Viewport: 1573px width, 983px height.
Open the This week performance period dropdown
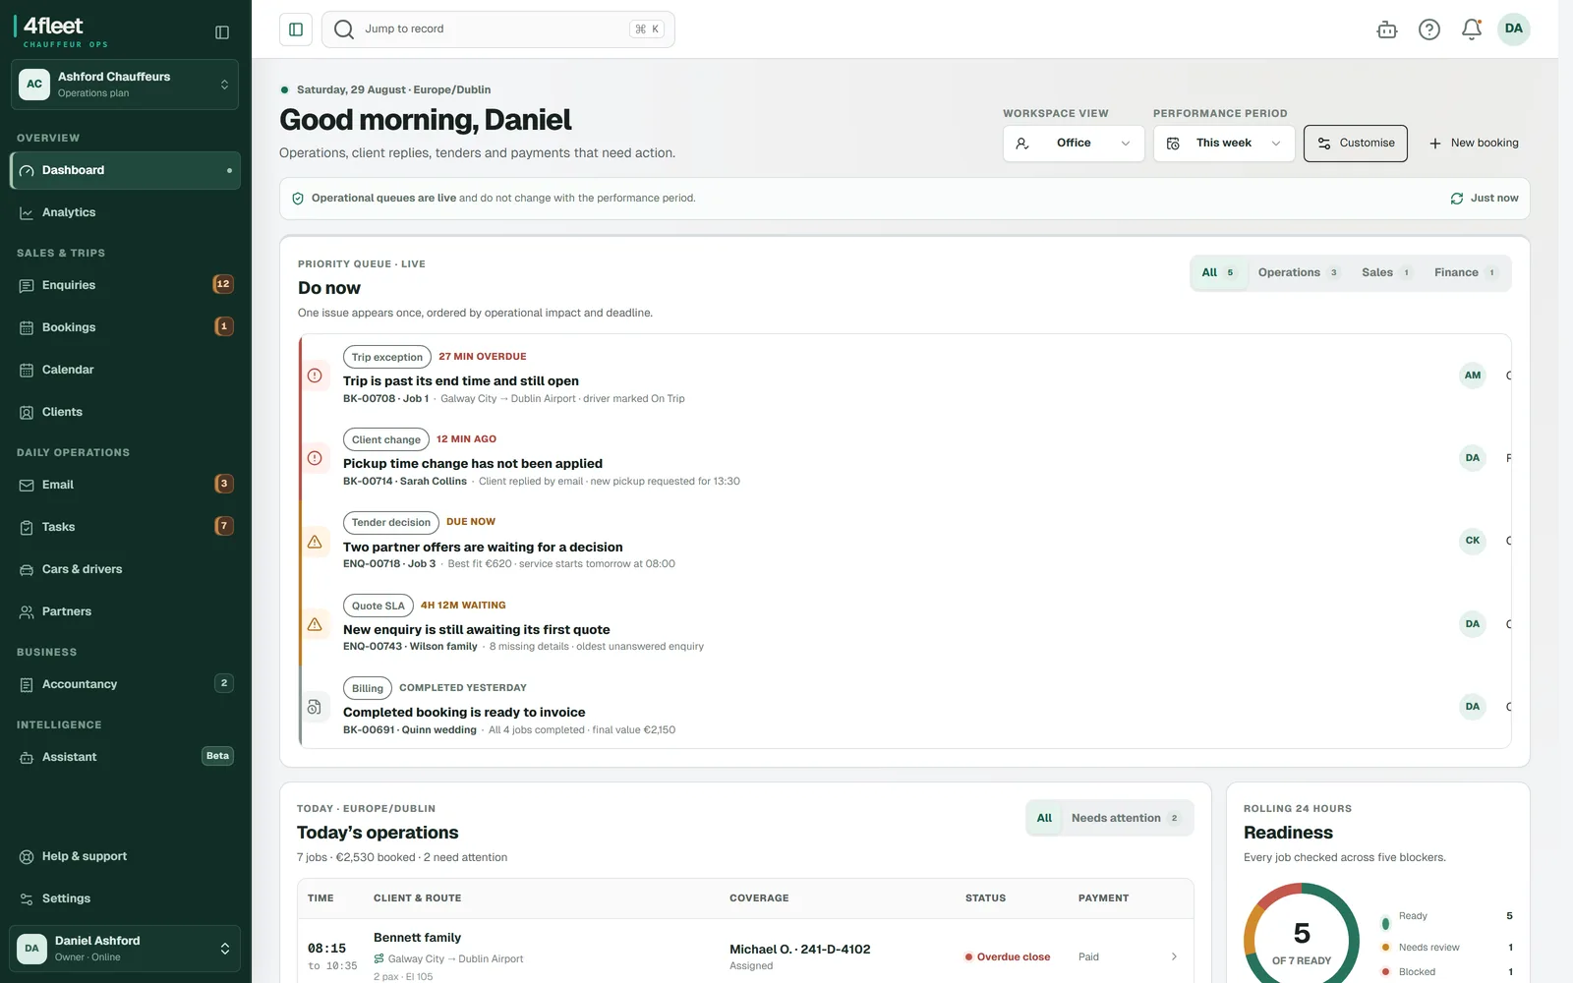pos(1224,144)
